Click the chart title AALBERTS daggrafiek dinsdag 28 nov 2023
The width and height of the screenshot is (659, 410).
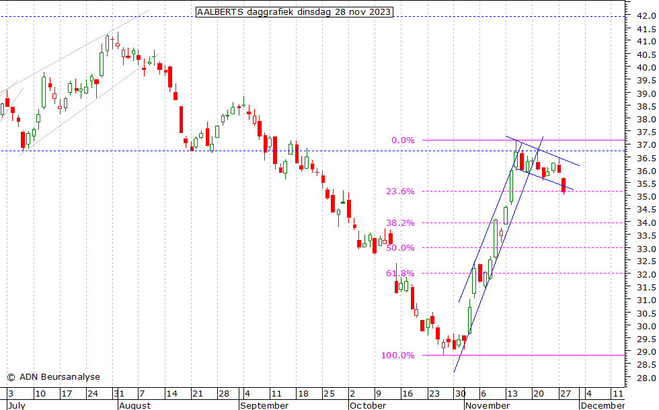(x=295, y=12)
